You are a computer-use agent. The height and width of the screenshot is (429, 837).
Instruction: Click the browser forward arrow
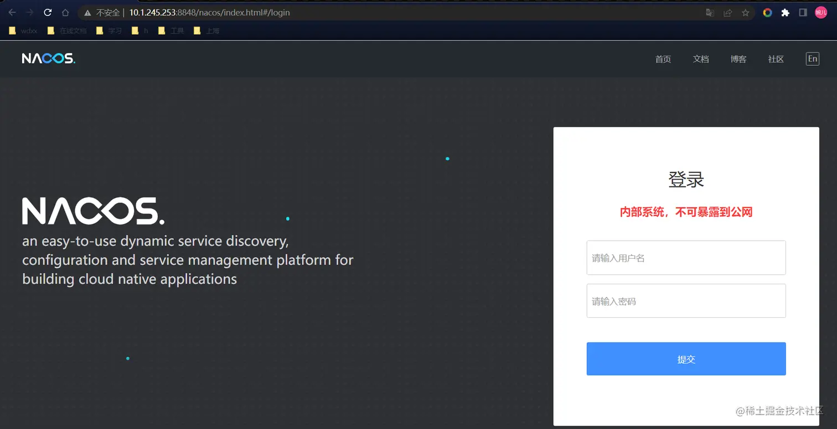click(30, 12)
